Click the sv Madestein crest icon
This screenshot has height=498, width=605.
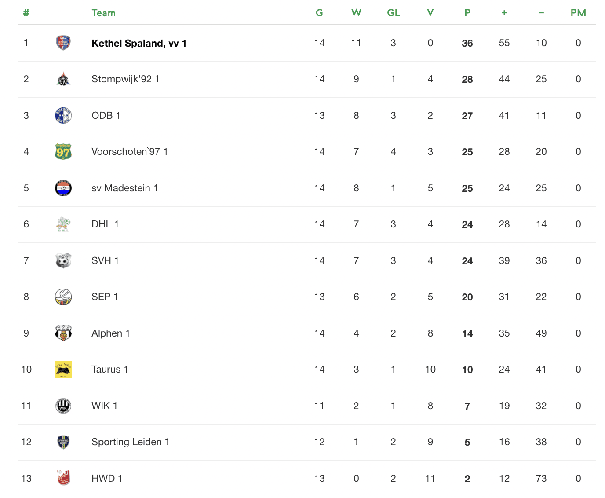point(63,188)
